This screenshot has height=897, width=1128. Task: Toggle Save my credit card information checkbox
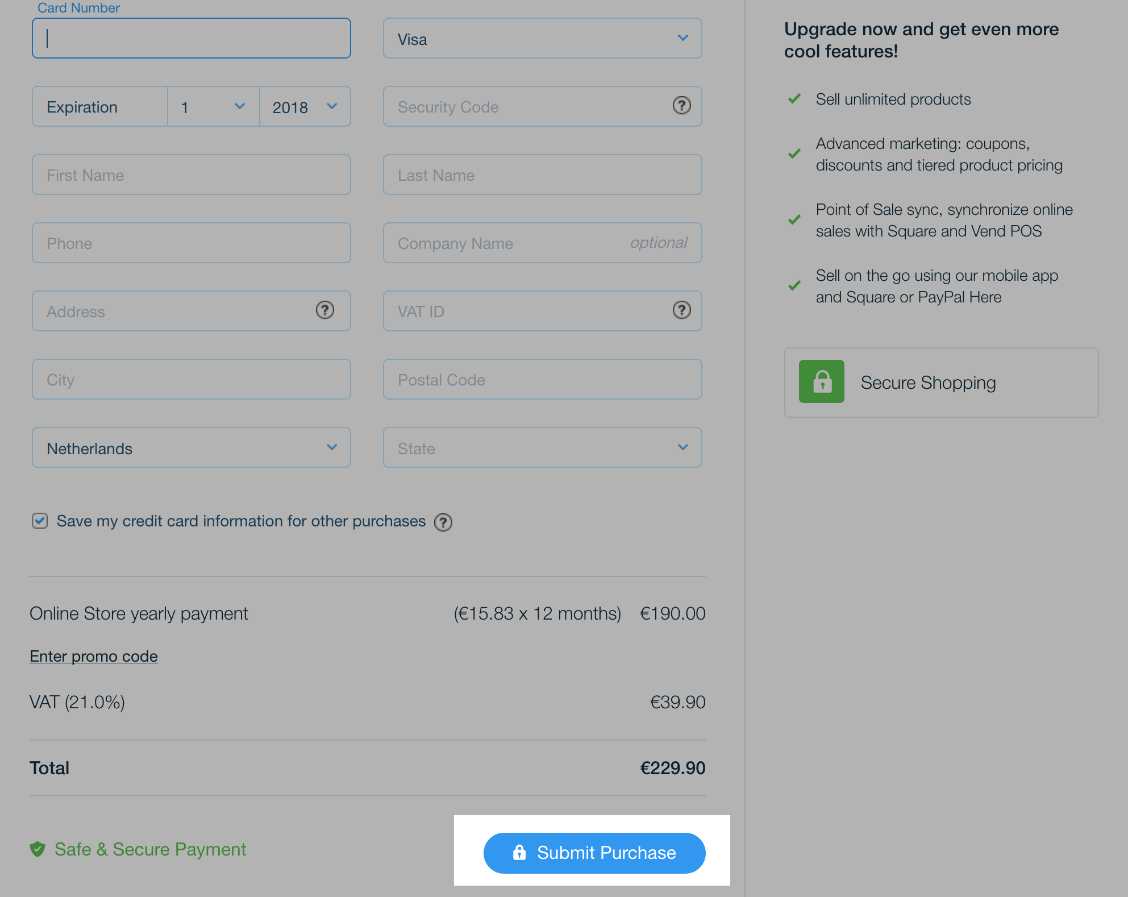(40, 521)
